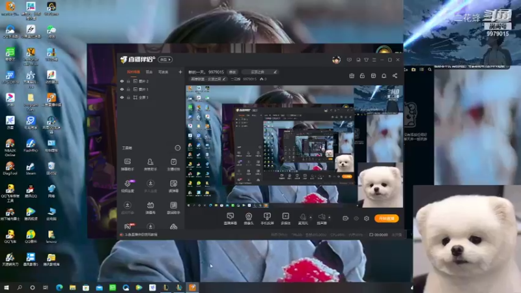Open the gift box icon above preview
Screen dimensions: 521x293
352,76
